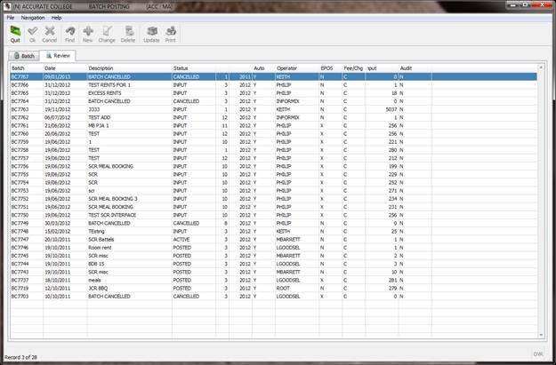Viewport: 556px width, 365px height.
Task: Select the Review tab
Action: [56, 55]
